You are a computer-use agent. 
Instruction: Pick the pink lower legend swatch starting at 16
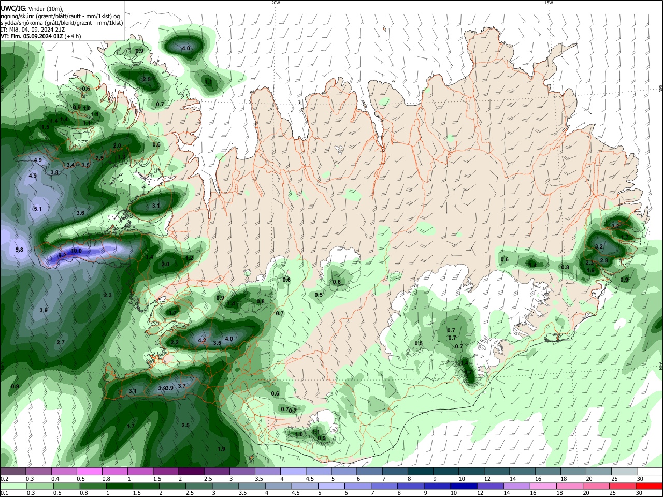click(543, 486)
